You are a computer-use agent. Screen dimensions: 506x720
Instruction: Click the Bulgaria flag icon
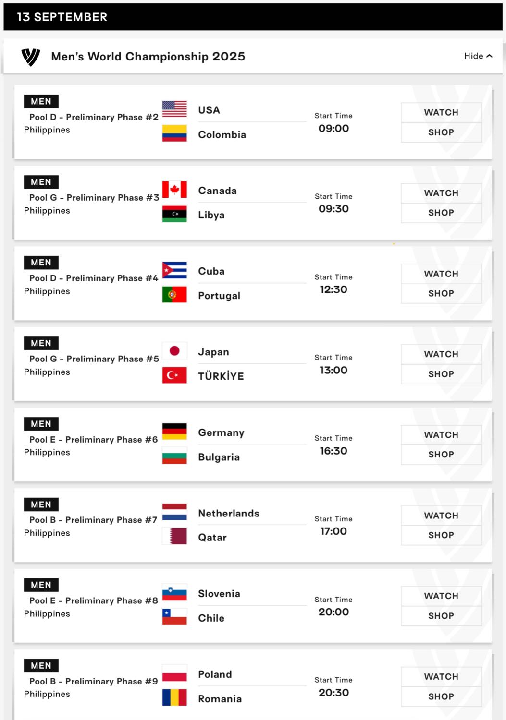(174, 456)
